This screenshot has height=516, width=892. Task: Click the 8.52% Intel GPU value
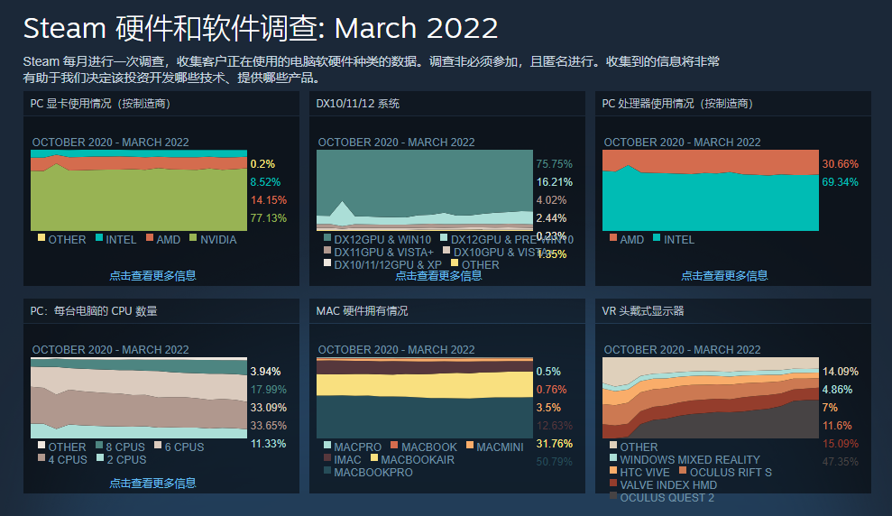click(x=265, y=182)
